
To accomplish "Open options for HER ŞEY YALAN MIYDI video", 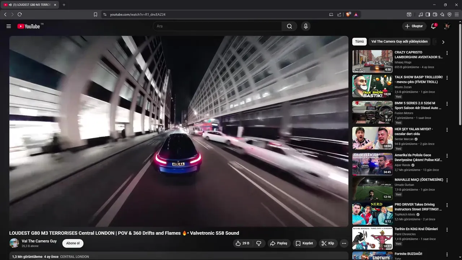I will coord(447,130).
